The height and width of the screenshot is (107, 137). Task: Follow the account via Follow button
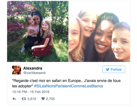[x=114, y=69]
